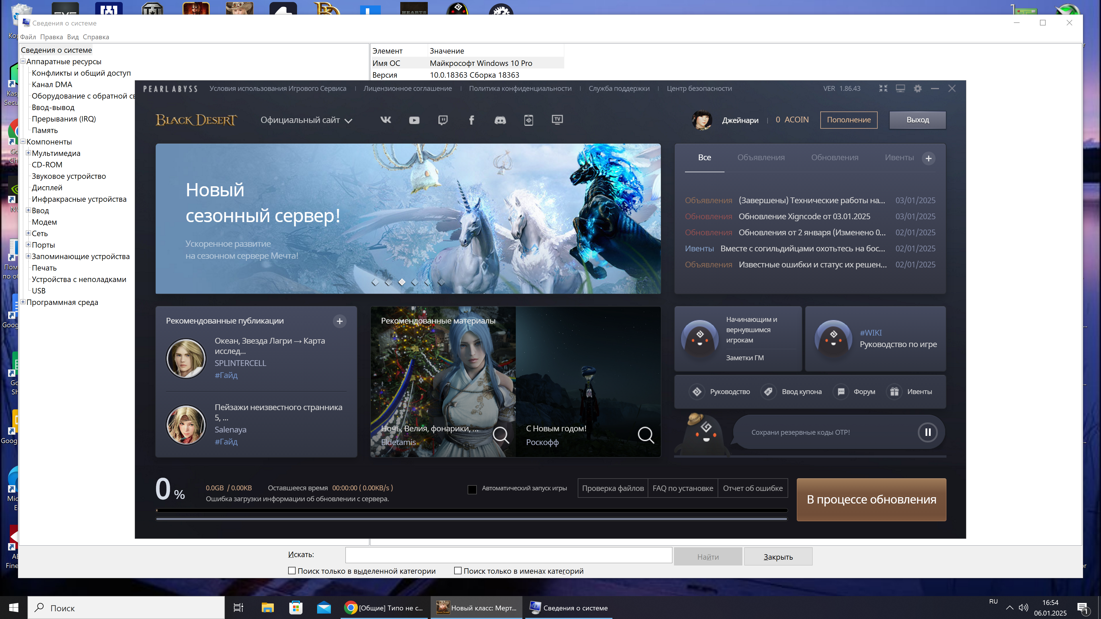Image resolution: width=1101 pixels, height=619 pixels.
Task: Expand the Программная среда tree node
Action: pos(23,302)
